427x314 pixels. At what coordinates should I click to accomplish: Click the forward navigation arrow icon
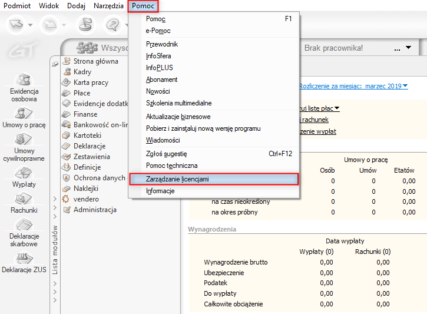point(50,25)
